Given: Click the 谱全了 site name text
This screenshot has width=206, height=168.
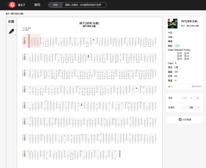Looking at the screenshot, I should pos(22,5).
